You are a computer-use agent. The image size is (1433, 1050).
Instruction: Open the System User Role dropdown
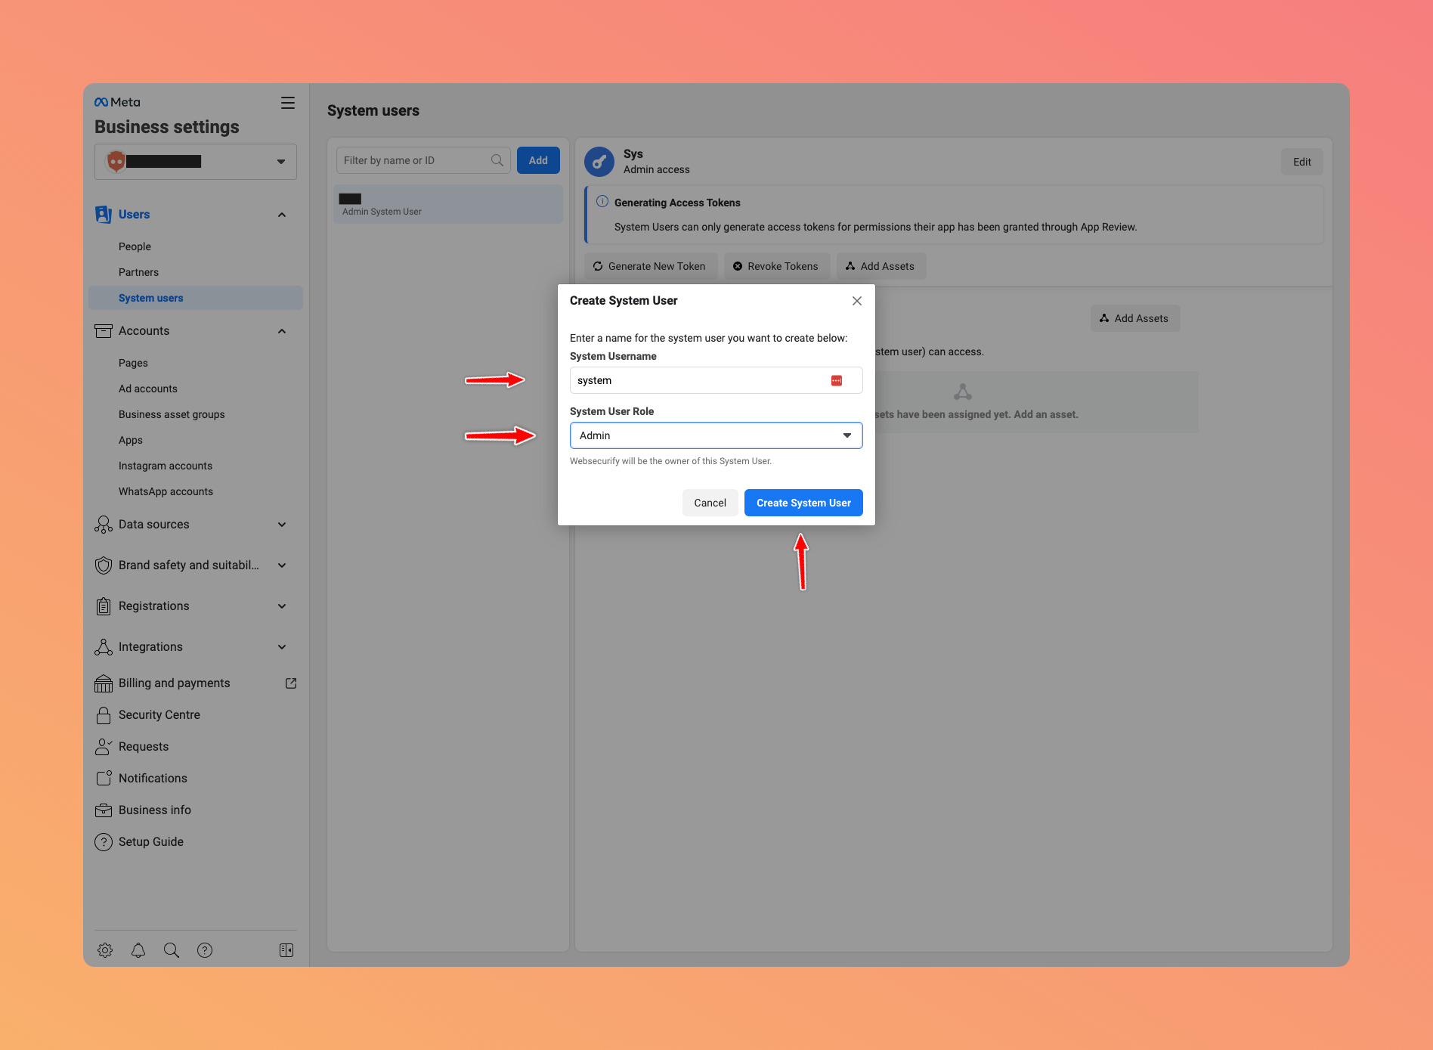tap(716, 435)
